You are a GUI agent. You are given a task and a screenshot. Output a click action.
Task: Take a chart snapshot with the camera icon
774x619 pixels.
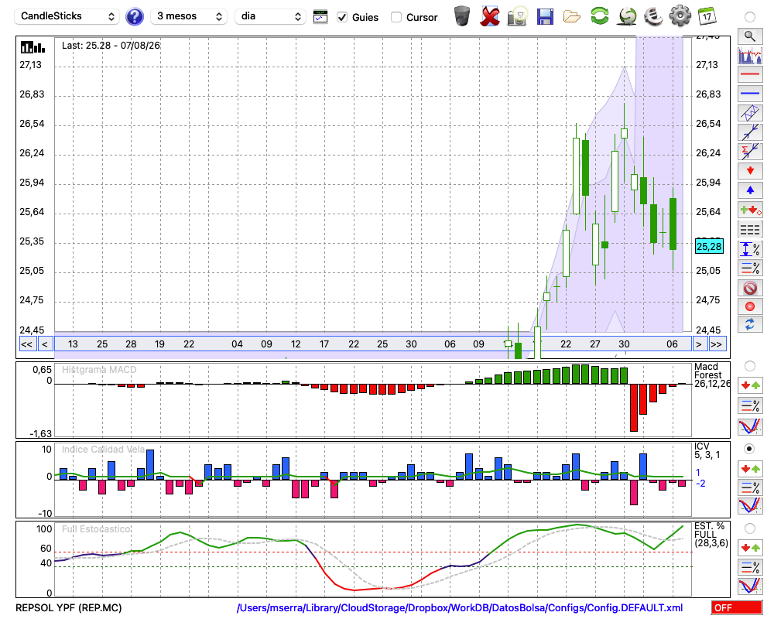517,16
